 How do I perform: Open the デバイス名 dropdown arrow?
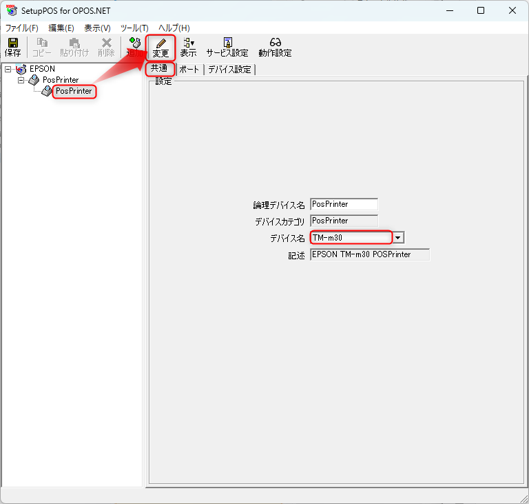coord(398,237)
